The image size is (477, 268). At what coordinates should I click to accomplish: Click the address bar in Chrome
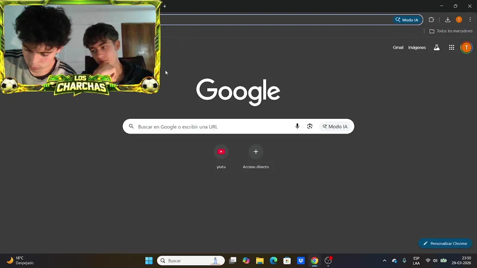[276, 20]
